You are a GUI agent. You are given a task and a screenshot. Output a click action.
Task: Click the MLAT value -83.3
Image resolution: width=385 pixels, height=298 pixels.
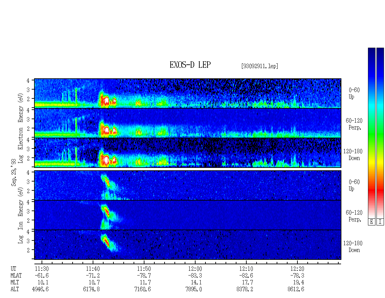point(195,276)
